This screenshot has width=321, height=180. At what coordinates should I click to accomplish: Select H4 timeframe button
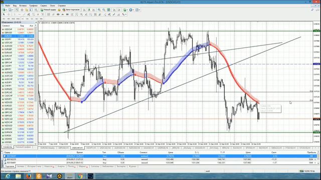point(27,19)
